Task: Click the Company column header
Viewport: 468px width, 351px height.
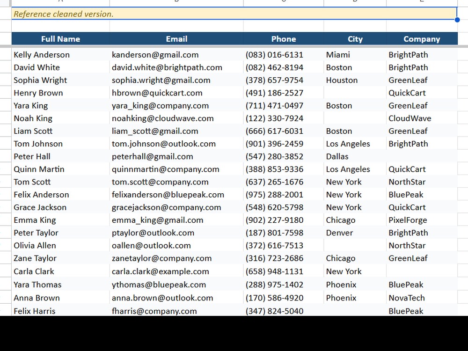Action: pos(422,39)
